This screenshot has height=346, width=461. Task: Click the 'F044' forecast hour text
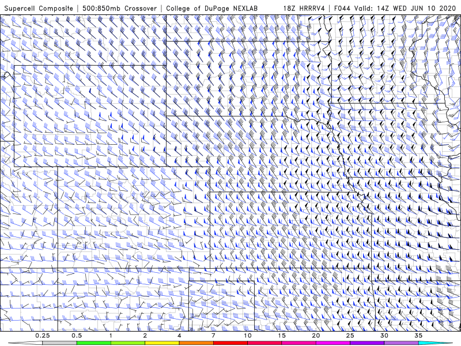point(342,9)
